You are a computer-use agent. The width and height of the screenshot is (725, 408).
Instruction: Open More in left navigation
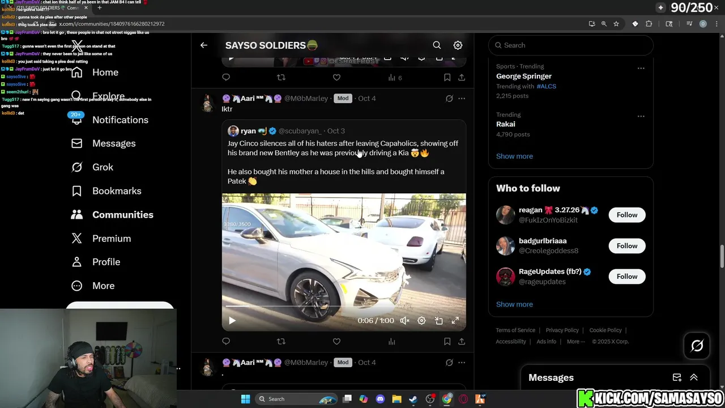click(x=93, y=286)
